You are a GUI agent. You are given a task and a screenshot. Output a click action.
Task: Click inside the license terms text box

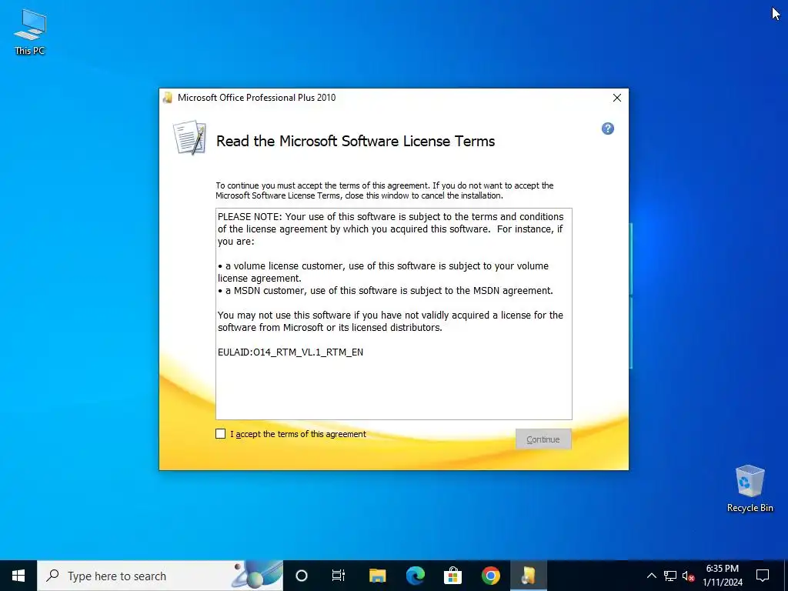393,314
